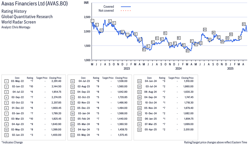The width and height of the screenshot is (250, 144).
Task: Click the closing price 1,860.00
Action: pyautogui.click(x=188, y=87)
